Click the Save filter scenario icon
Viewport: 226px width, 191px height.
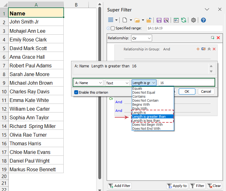point(159,20)
